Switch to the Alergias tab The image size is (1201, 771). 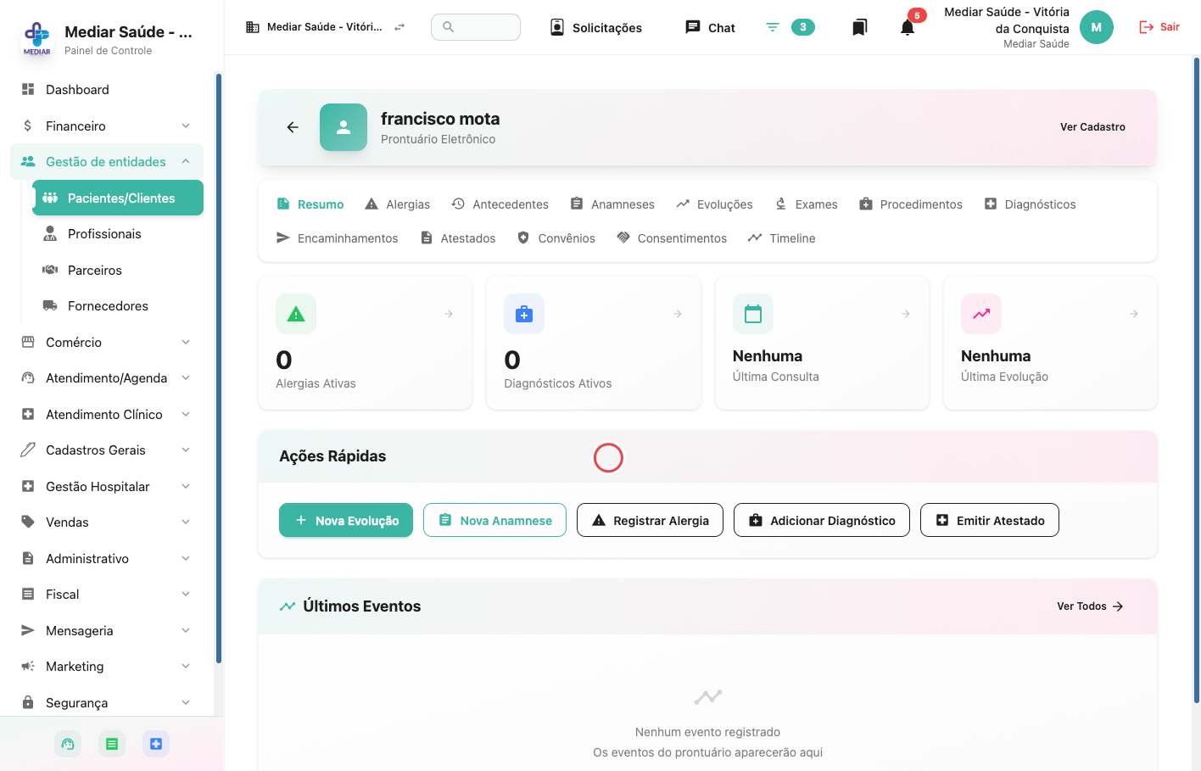point(397,204)
